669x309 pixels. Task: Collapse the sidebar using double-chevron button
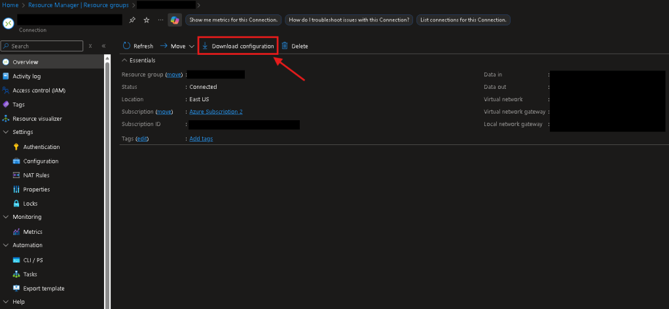pos(103,46)
